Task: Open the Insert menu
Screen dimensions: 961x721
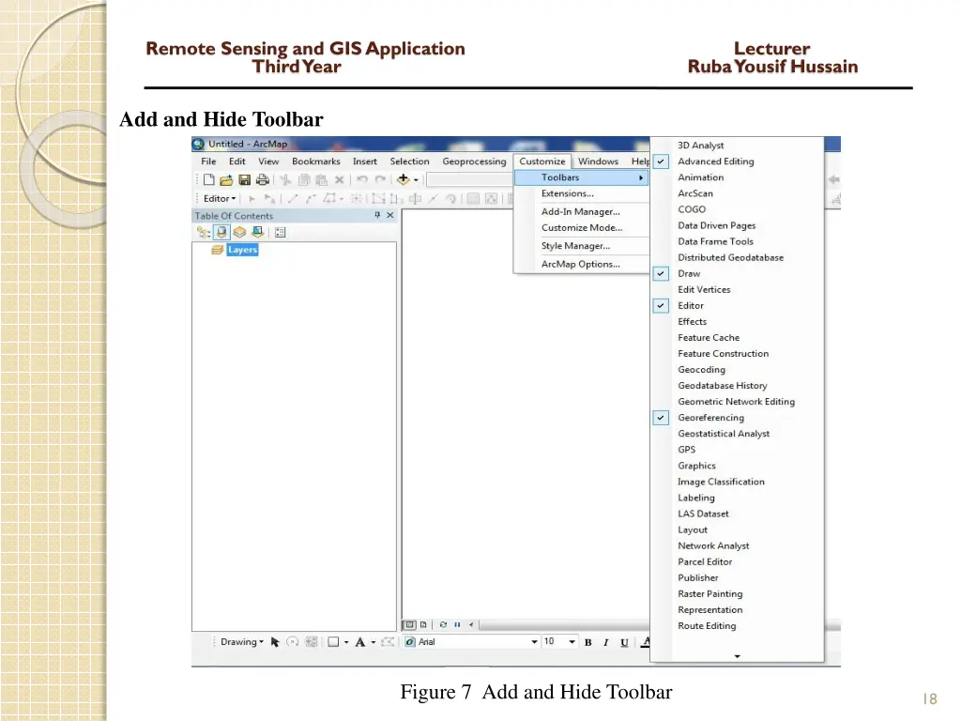Action: pyautogui.click(x=365, y=161)
